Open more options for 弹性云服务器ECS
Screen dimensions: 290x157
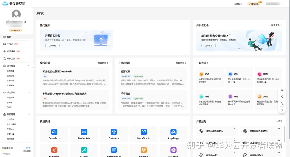(235, 128)
